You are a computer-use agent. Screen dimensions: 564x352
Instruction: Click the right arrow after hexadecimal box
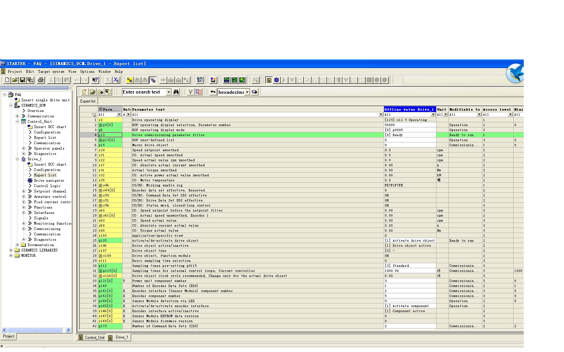point(254,92)
